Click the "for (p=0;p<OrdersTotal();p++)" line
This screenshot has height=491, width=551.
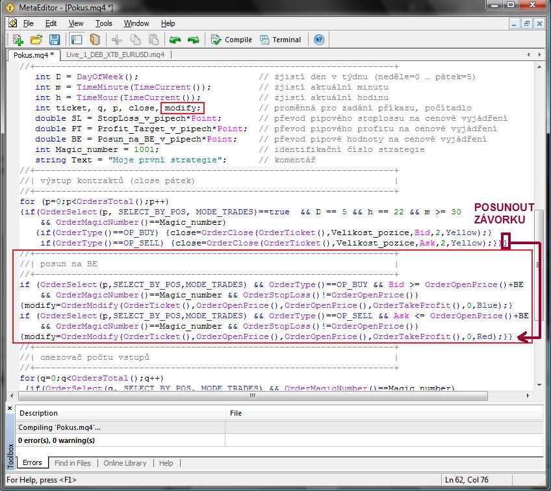click(x=94, y=201)
